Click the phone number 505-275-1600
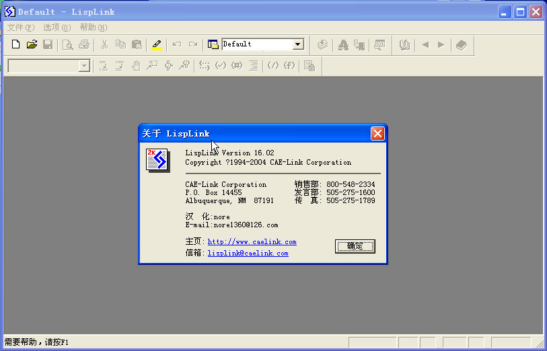Screen dimensions: 547x351 pos(351,192)
